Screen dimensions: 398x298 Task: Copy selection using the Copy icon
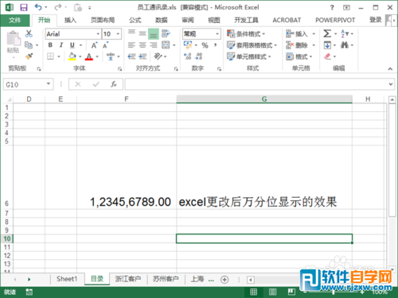(x=29, y=45)
